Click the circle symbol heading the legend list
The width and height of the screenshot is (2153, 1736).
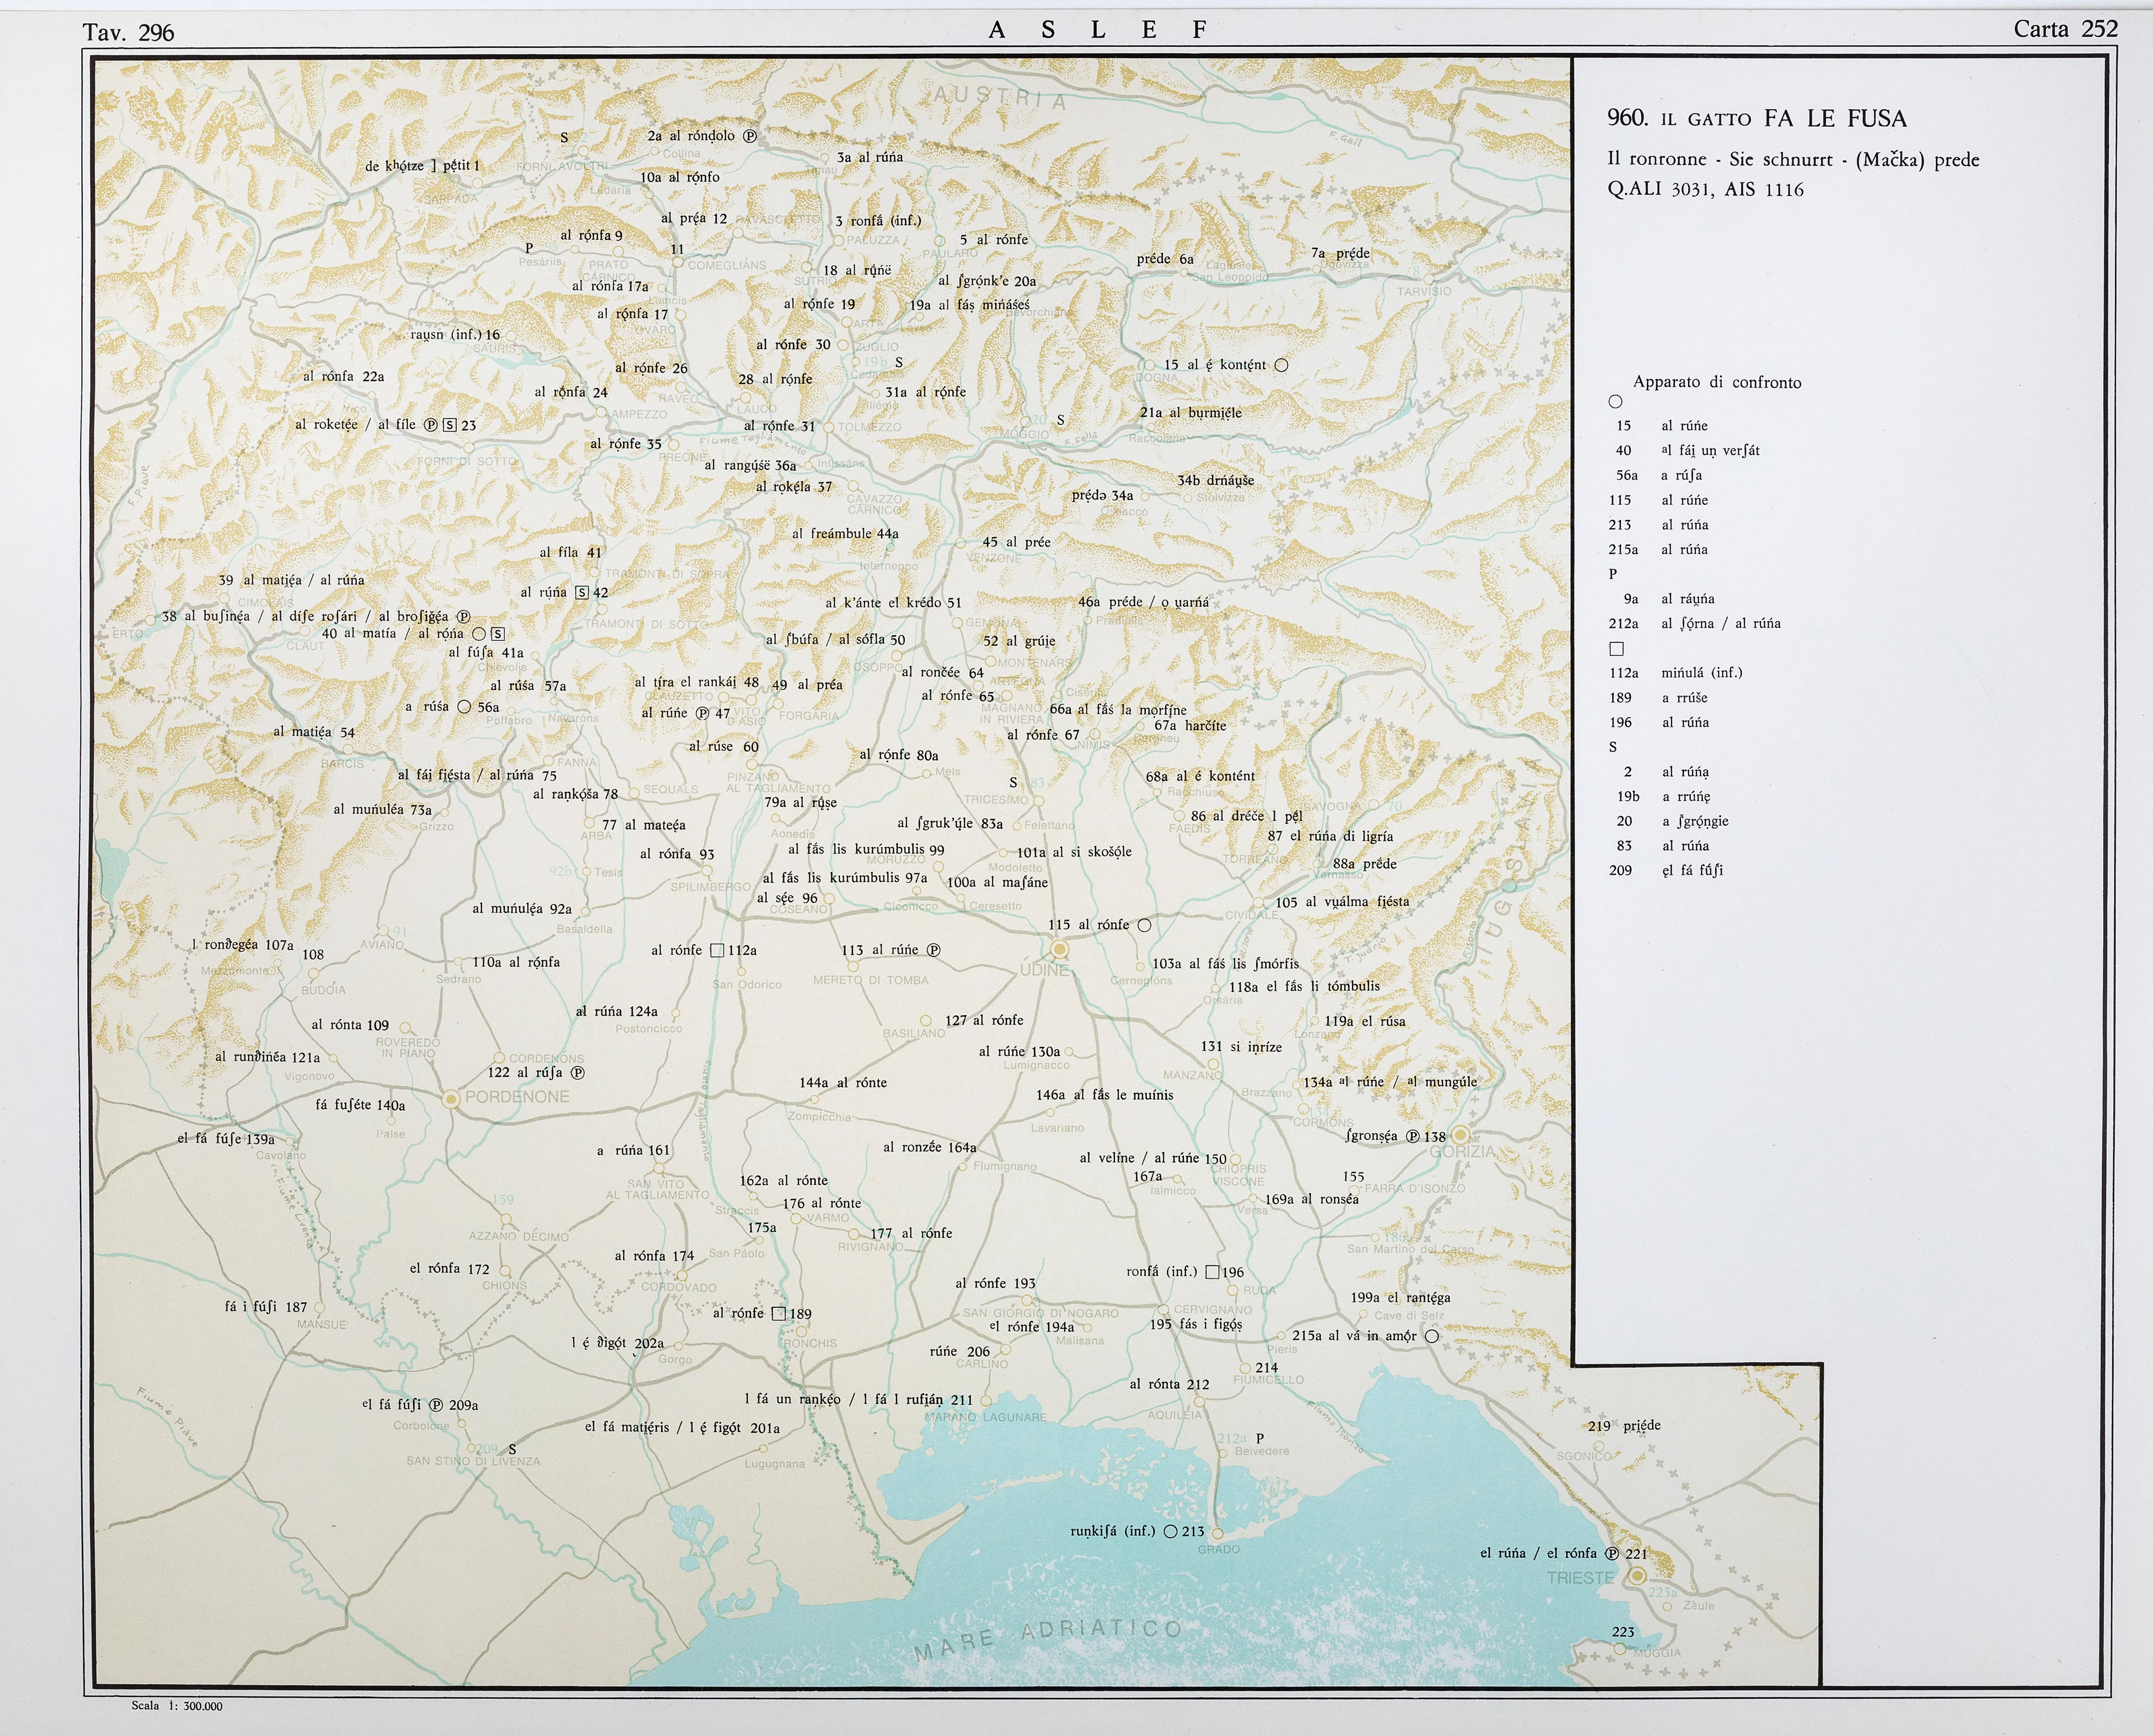coord(1615,401)
